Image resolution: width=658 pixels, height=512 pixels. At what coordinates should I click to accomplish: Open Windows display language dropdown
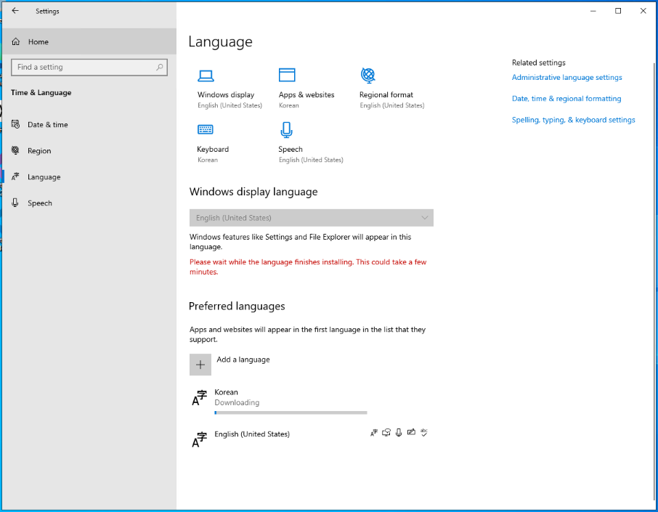312,218
